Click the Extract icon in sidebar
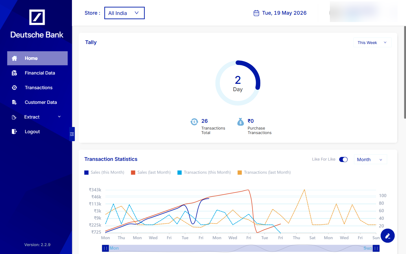The width and height of the screenshot is (406, 254). (14, 117)
